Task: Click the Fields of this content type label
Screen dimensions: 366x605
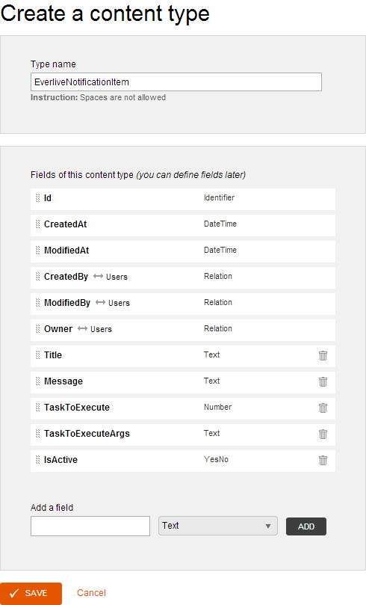Action: [x=82, y=175]
